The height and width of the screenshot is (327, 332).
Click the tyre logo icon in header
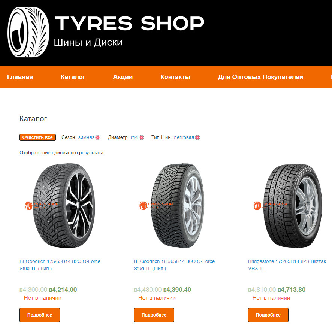[28, 32]
